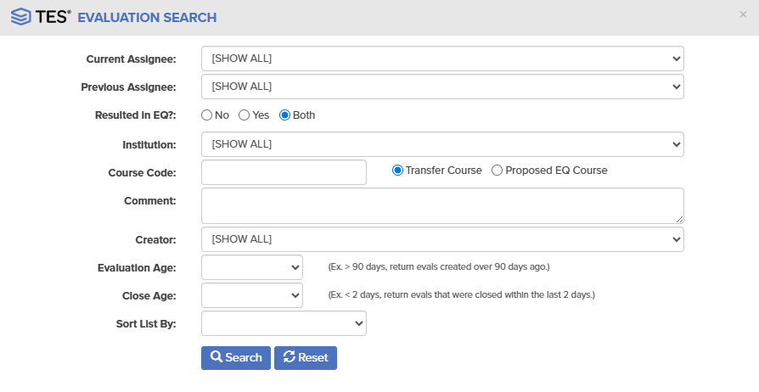Expand the Evaluation Age dropdown
The width and height of the screenshot is (759, 392).
point(252,267)
